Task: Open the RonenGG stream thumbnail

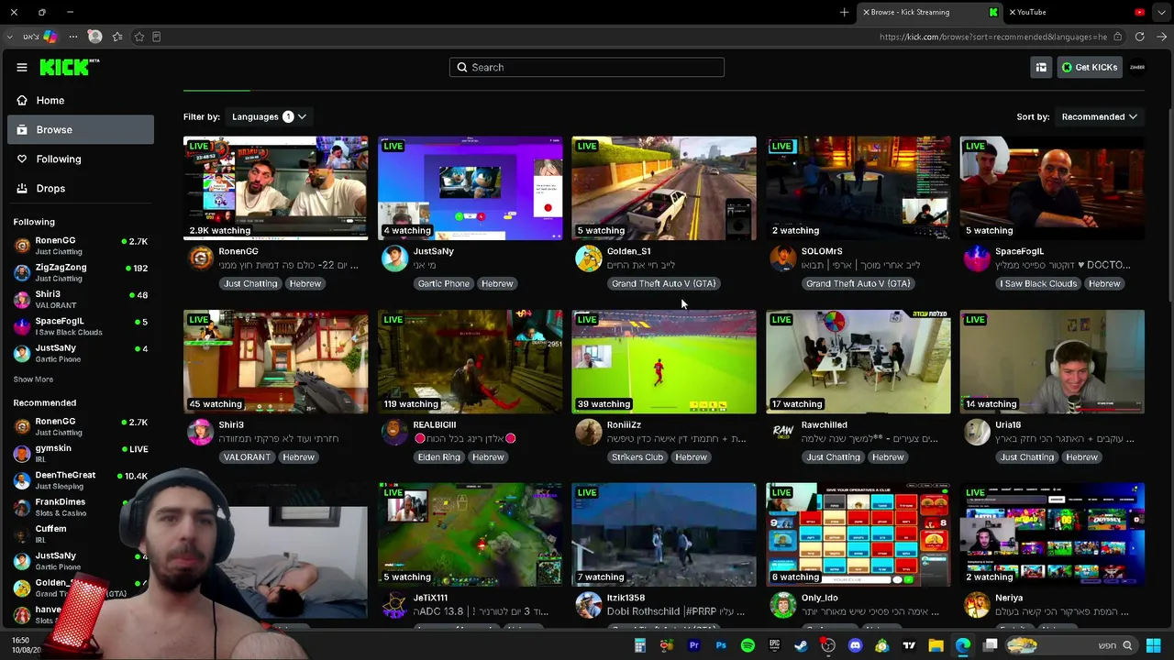Action: pyautogui.click(x=275, y=188)
